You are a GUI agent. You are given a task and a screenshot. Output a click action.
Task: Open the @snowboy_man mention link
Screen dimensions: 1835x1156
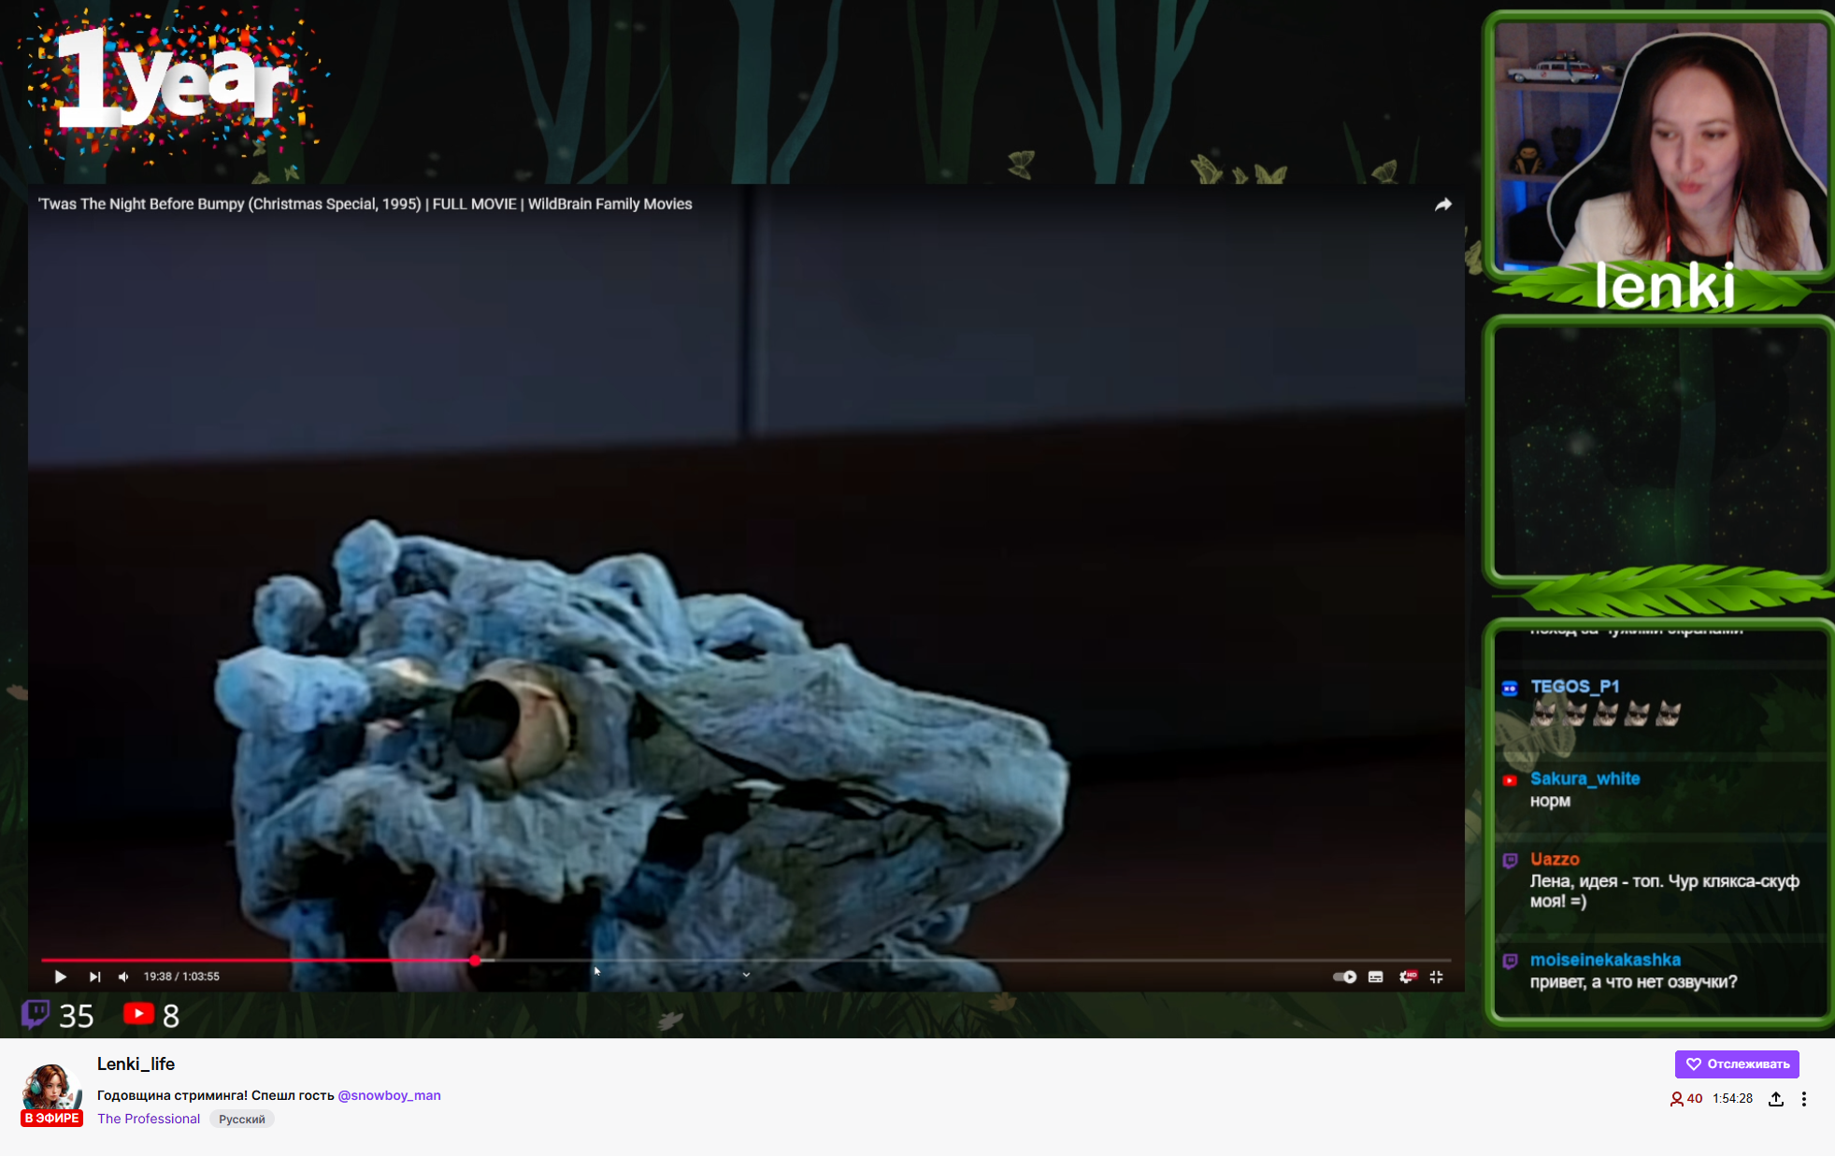(389, 1095)
